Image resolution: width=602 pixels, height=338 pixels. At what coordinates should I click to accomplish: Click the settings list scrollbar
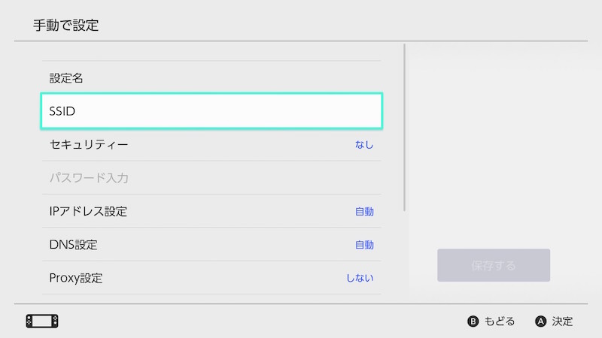point(406,128)
